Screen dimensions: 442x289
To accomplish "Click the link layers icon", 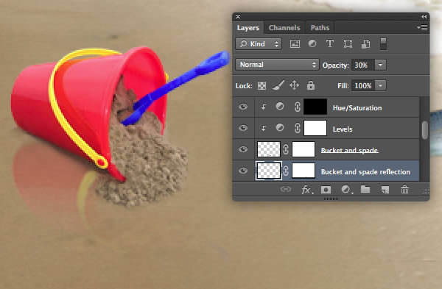I will click(286, 190).
